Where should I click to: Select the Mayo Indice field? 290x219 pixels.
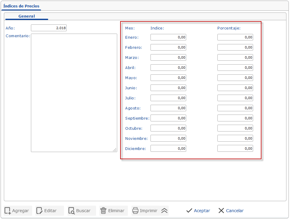(x=168, y=78)
